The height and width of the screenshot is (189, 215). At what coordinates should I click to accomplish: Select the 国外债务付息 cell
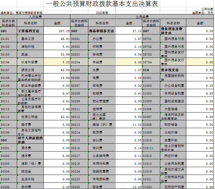(x=173, y=46)
